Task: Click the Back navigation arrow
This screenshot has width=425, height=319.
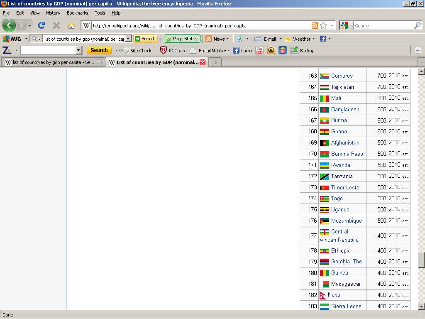Action: [9, 25]
